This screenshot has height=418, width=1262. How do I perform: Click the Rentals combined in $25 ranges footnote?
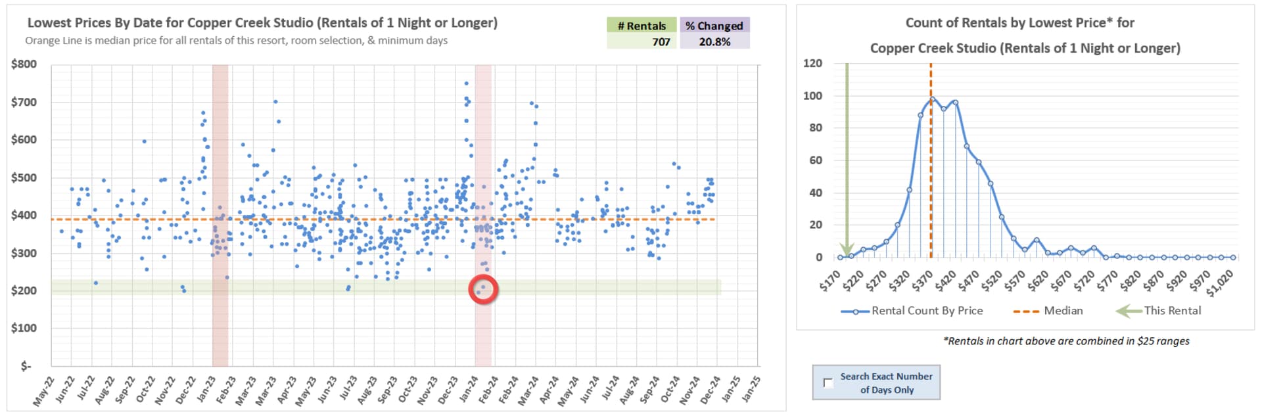1065,341
